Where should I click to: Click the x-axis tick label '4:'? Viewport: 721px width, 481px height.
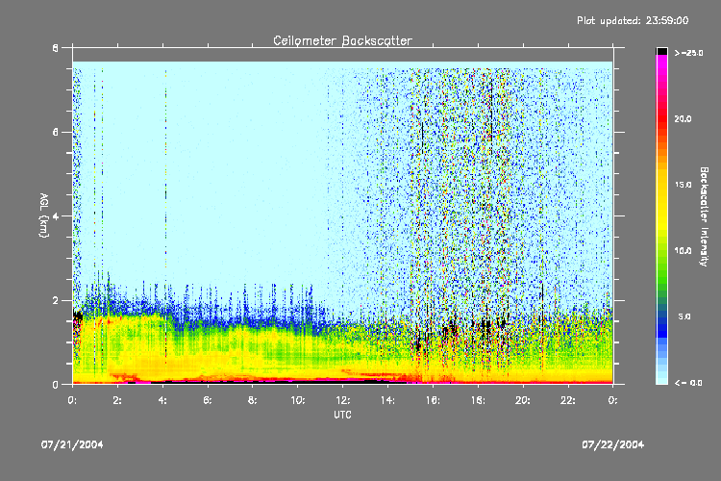click(162, 400)
